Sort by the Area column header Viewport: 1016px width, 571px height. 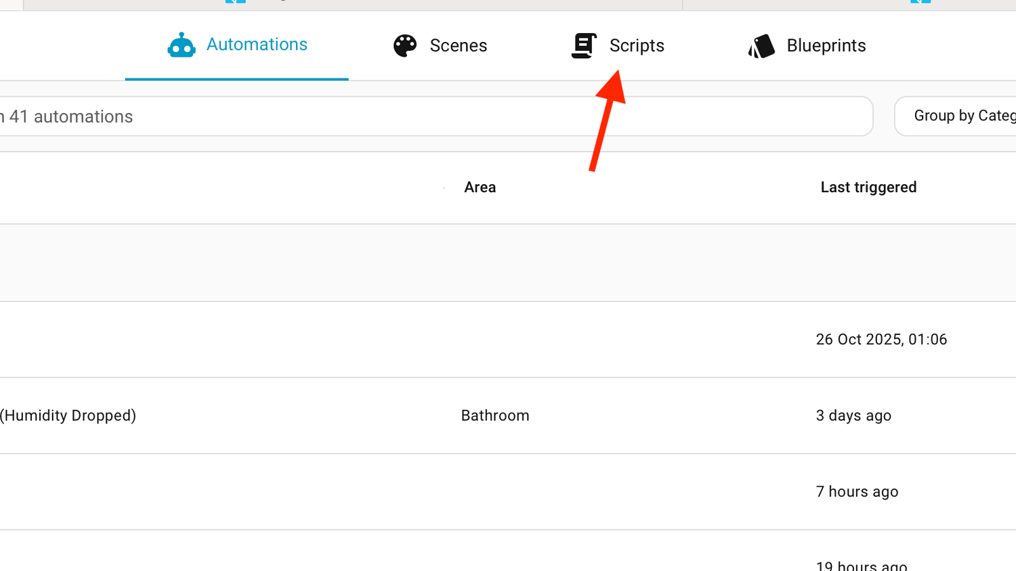(x=480, y=187)
